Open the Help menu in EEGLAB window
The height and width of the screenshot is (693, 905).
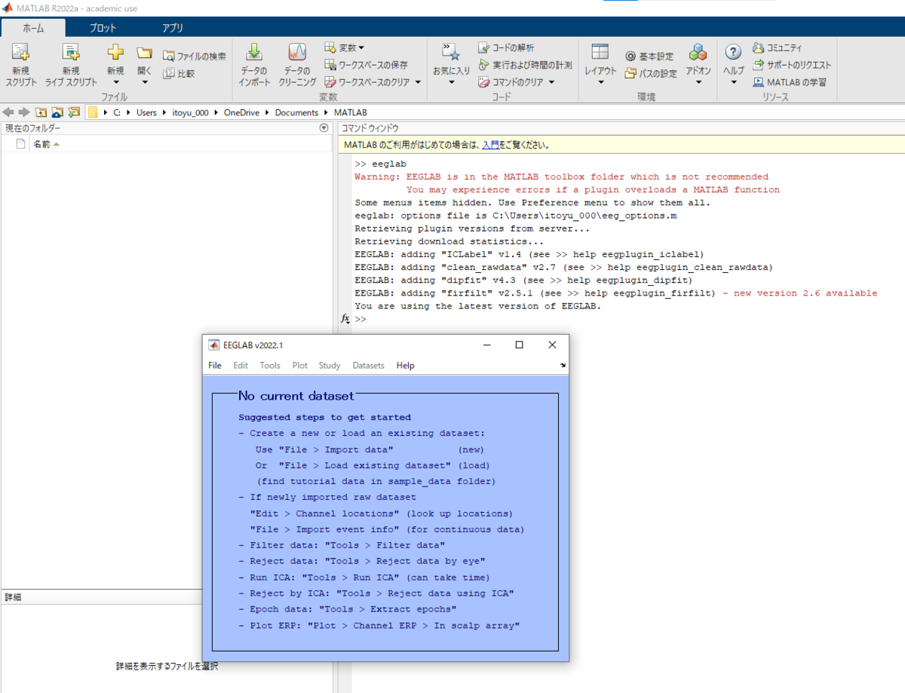[406, 366]
